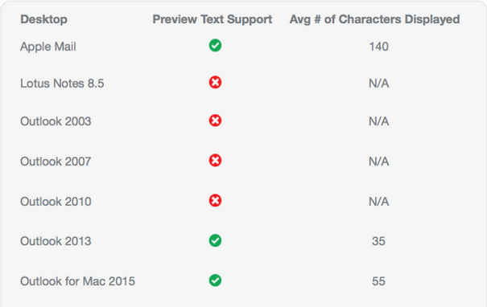Viewport: 487px width, 307px height.
Task: Click the Outlook for Mac 2015 label
Action: [x=77, y=281]
